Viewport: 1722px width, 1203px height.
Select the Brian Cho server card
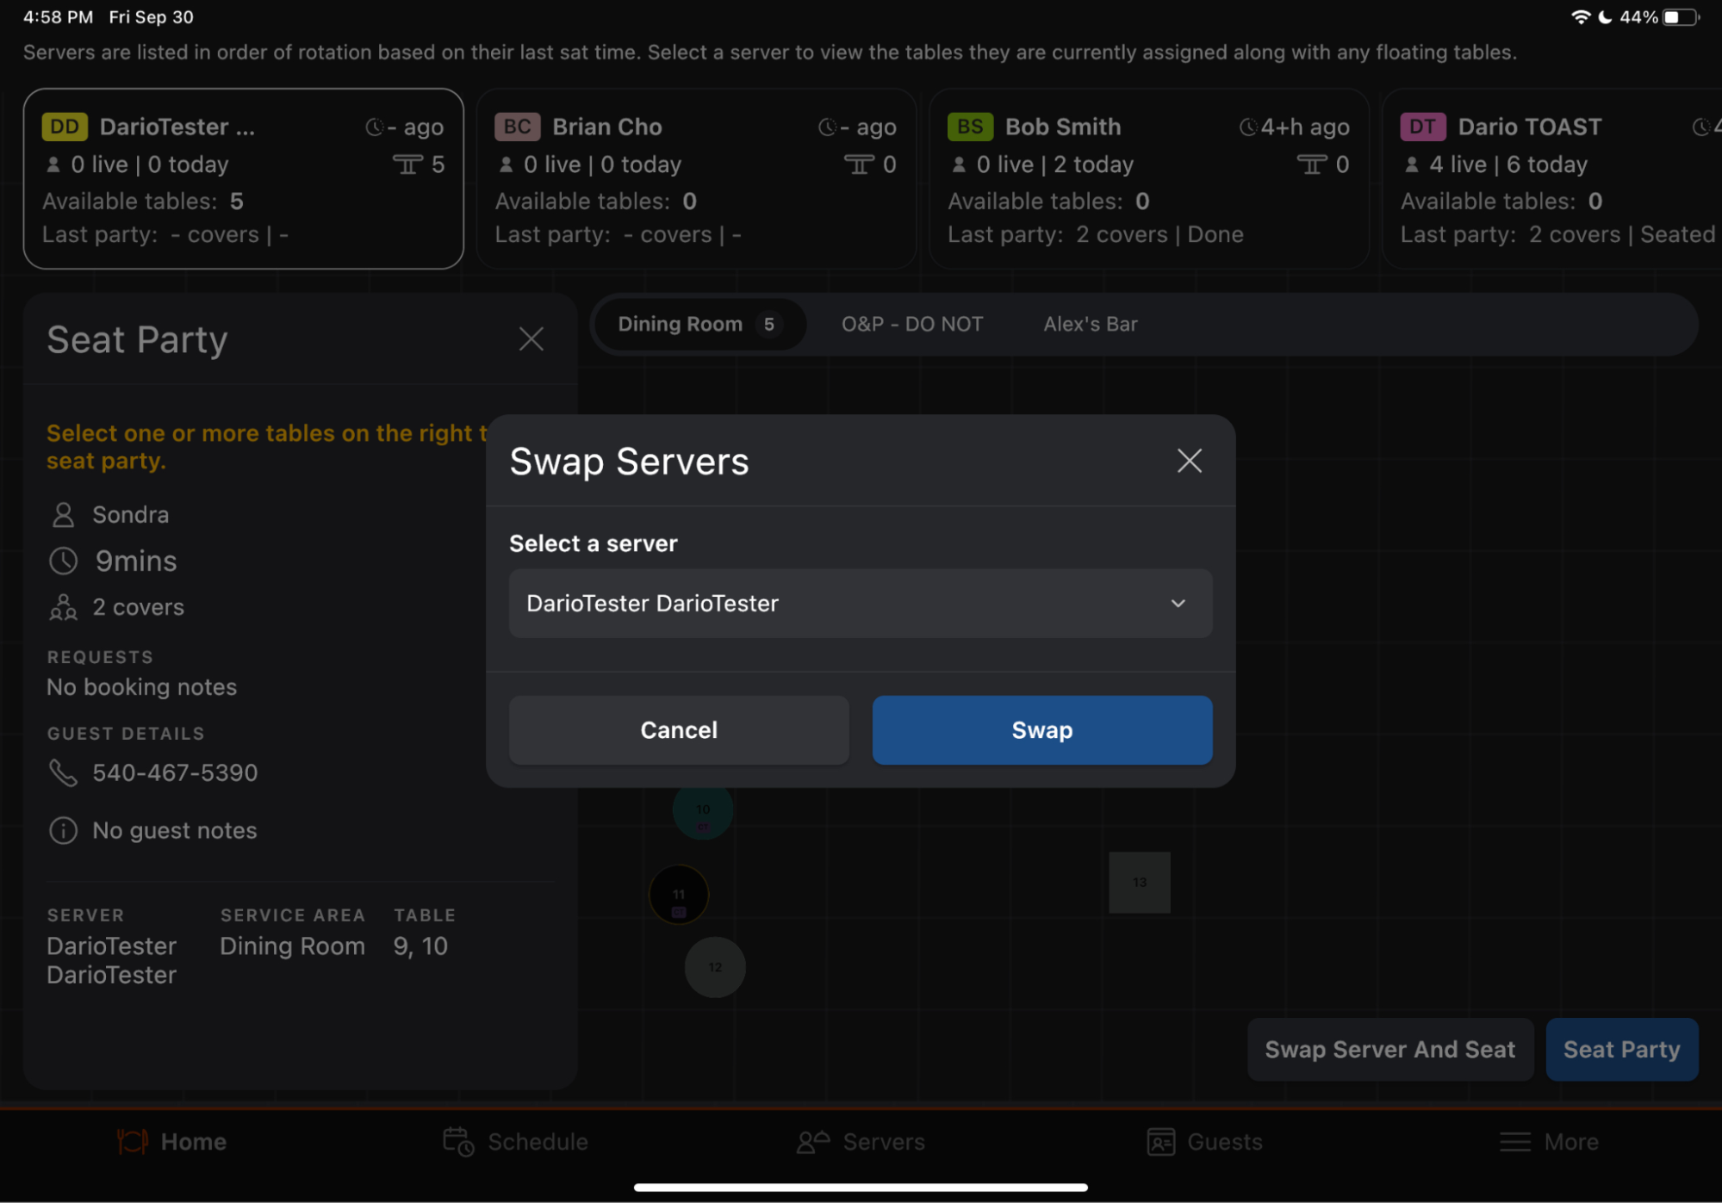[x=695, y=179]
